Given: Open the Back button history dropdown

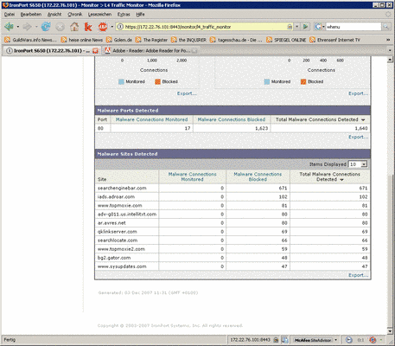Looking at the screenshot, I should [18, 27].
